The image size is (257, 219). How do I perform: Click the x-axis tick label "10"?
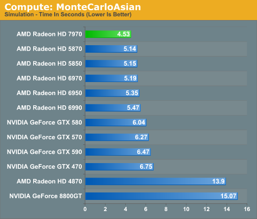(x=186, y=209)
